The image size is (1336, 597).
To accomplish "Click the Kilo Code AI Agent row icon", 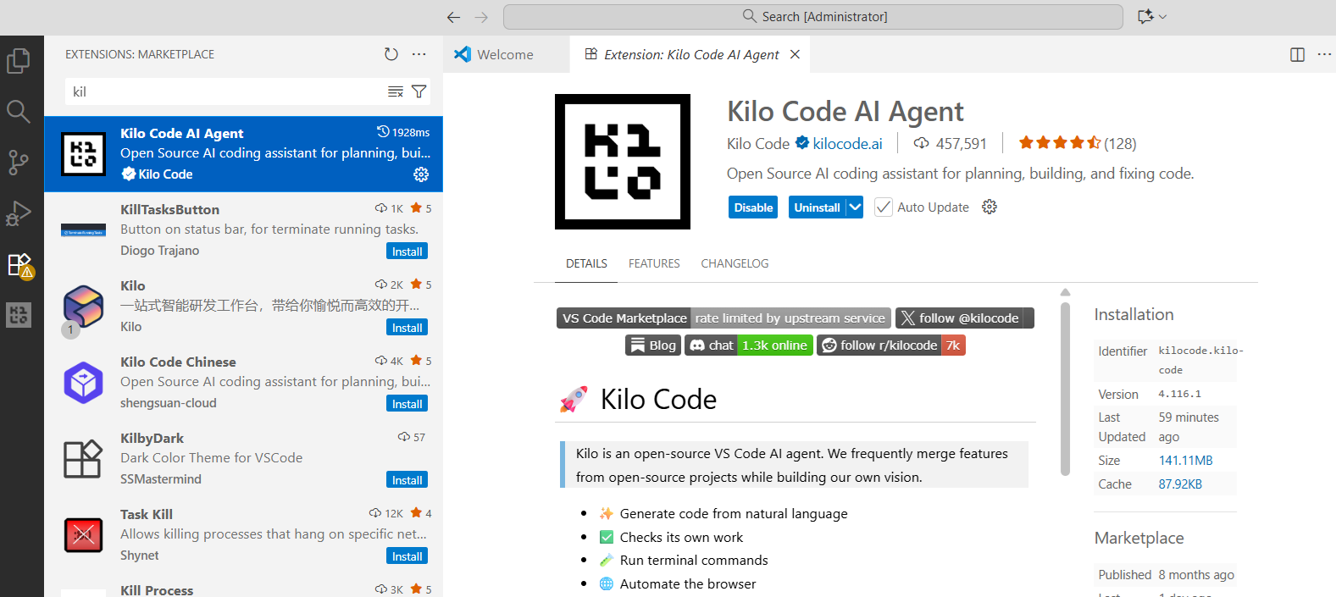I will (84, 154).
